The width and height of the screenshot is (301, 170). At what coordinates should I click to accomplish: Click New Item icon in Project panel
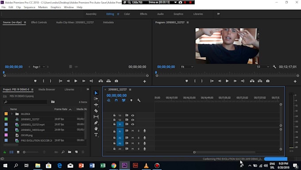[77, 152]
